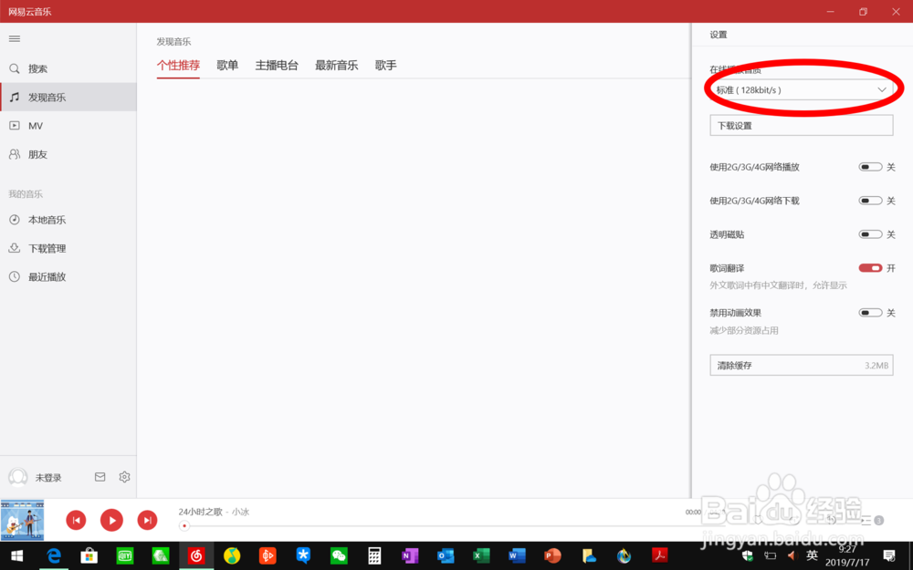The width and height of the screenshot is (913, 570).
Task: Open Outlook from taskbar
Action: click(x=446, y=556)
